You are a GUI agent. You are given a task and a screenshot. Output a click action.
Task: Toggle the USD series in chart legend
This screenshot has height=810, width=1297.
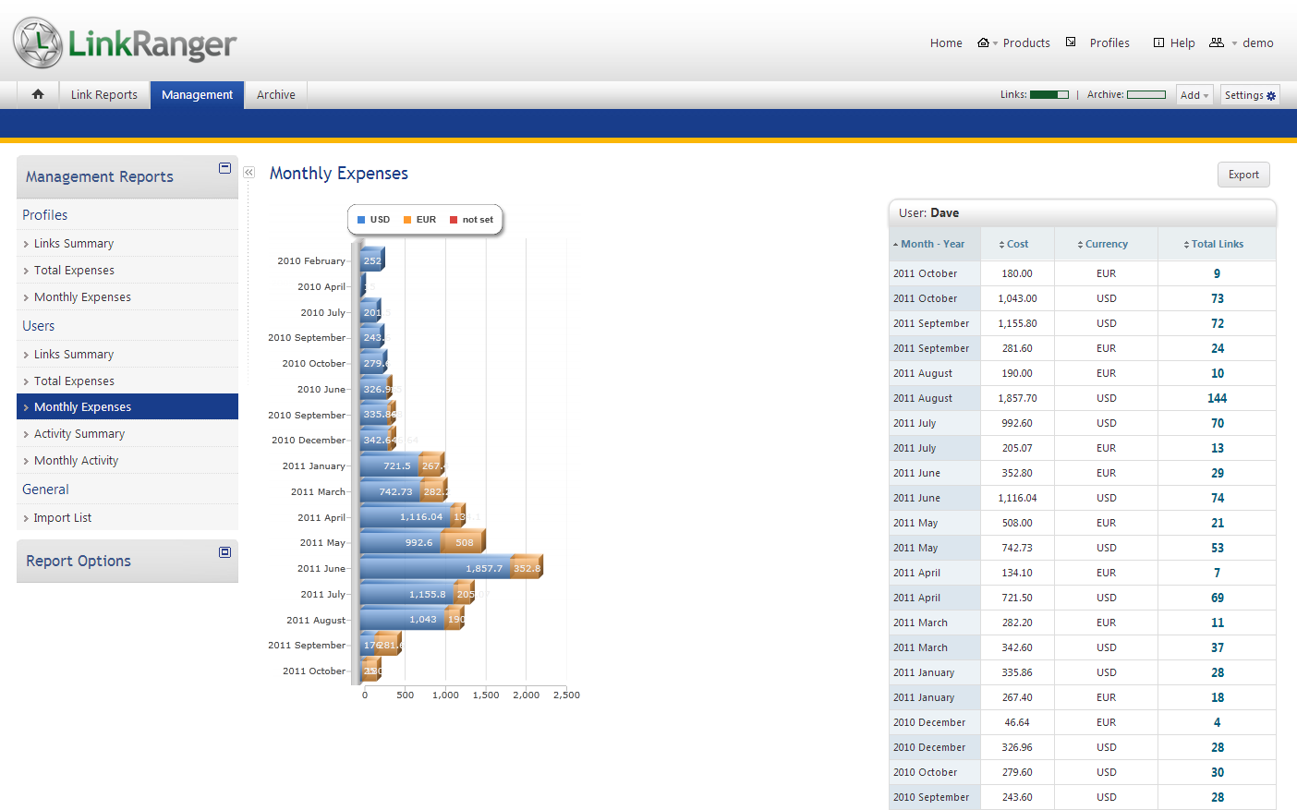[x=374, y=220]
